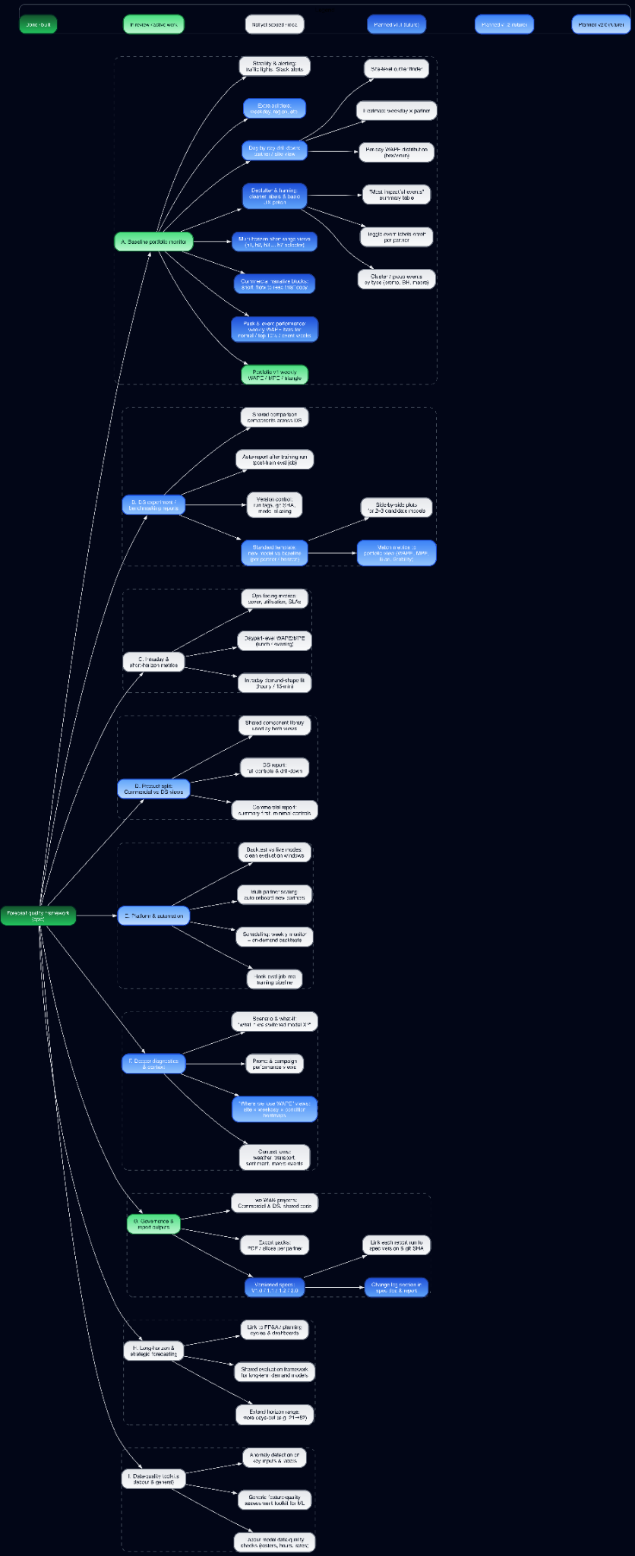Click 'Side-by-side plots' candidate models node

(396, 508)
